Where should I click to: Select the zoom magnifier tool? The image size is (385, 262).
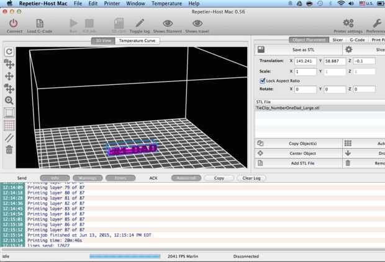point(9,100)
